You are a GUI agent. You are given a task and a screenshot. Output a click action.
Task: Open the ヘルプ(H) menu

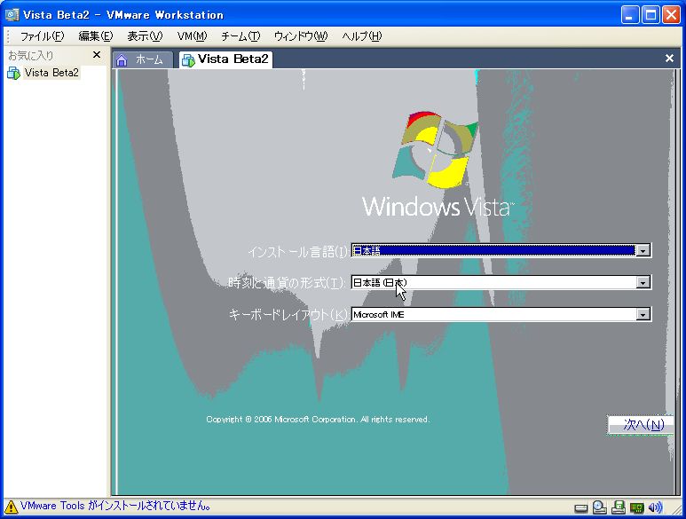pyautogui.click(x=362, y=35)
